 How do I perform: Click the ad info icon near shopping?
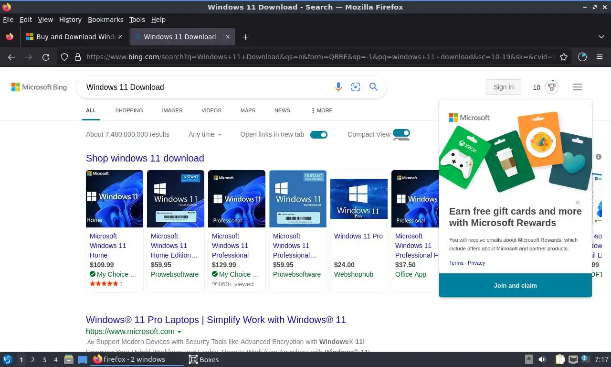pos(599,157)
